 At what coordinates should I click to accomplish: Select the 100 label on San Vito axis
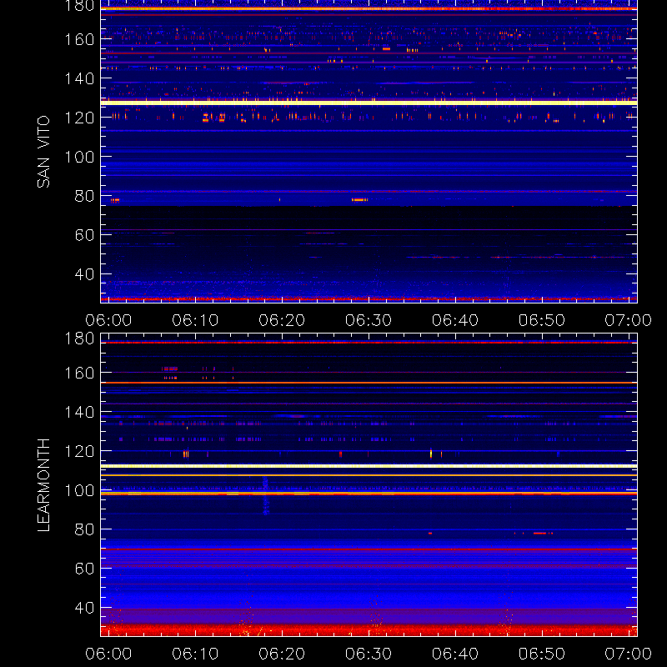pyautogui.click(x=79, y=157)
